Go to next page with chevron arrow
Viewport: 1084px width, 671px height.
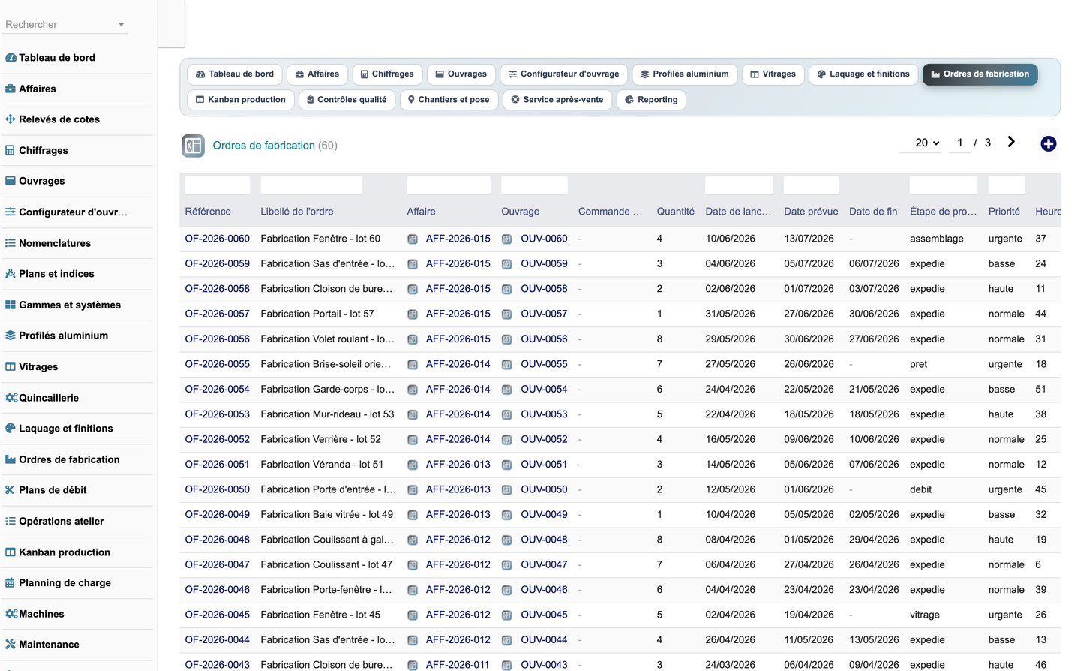(1011, 142)
